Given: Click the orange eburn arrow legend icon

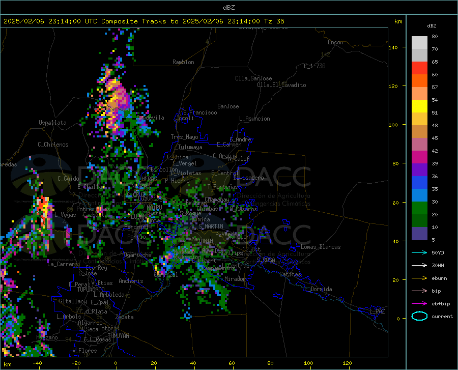Looking at the screenshot, I should pyautogui.click(x=419, y=278).
